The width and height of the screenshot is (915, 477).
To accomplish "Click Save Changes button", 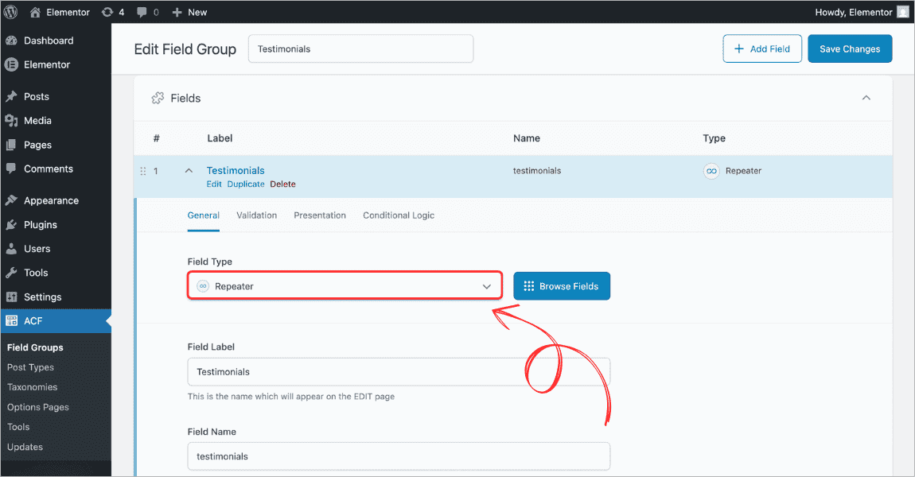I will (850, 49).
